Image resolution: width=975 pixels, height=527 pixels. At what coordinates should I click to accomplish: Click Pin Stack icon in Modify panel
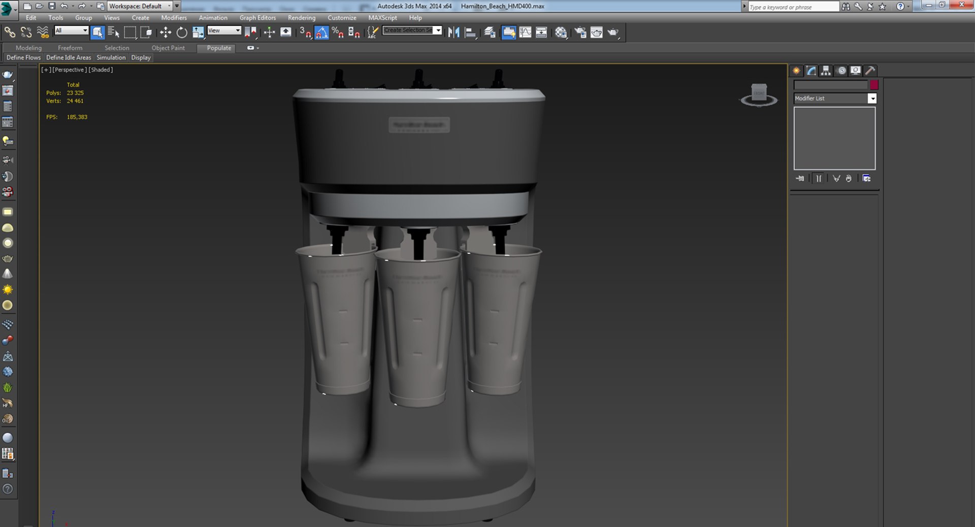[x=800, y=178]
